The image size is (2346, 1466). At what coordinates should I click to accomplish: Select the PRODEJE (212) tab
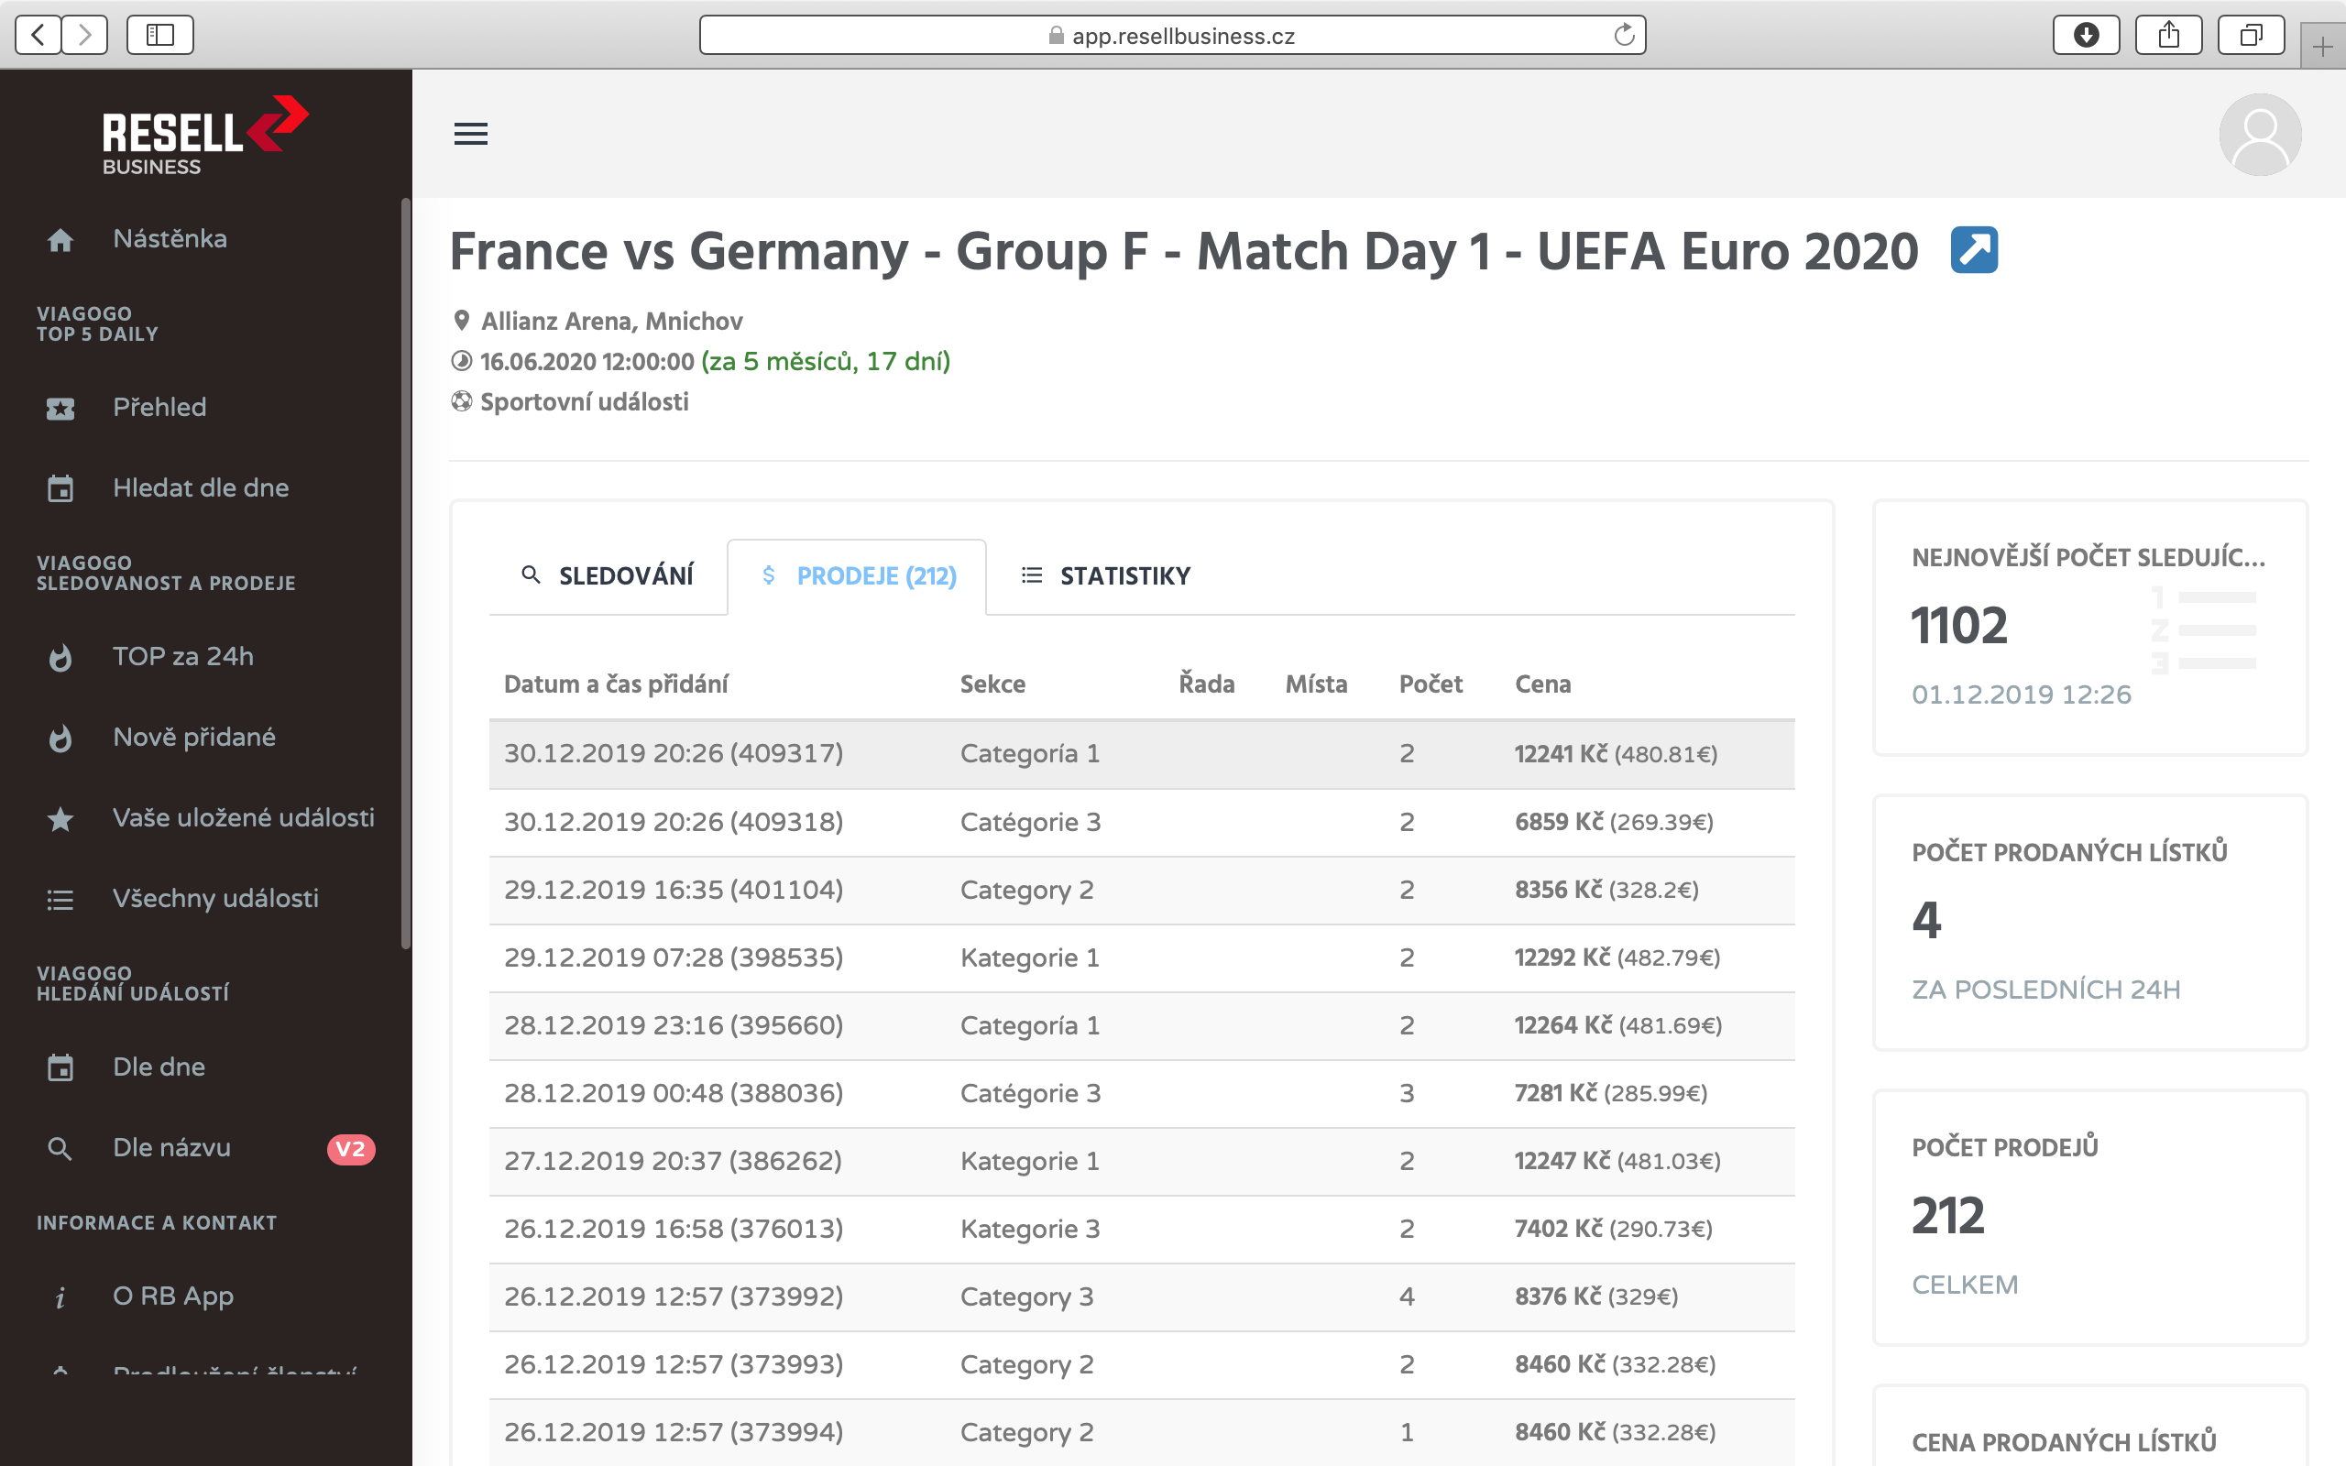[857, 576]
